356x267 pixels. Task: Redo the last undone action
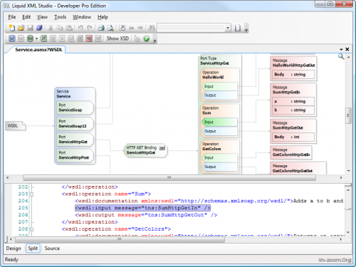tap(90, 28)
